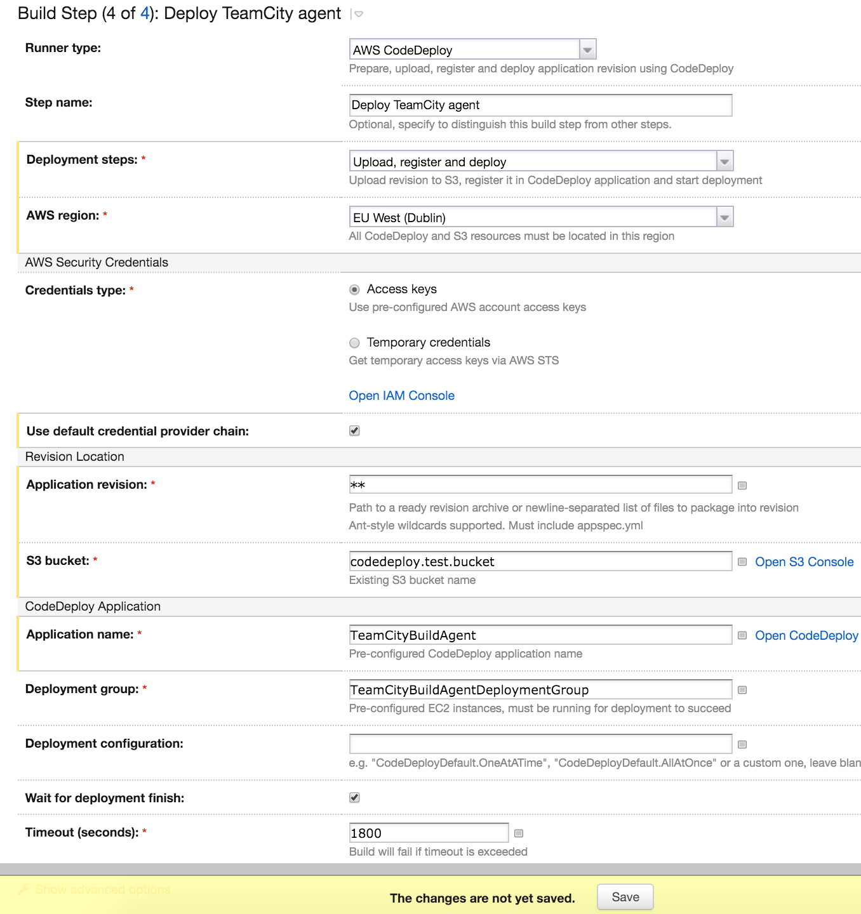Toggle Use default credential provider chain checkbox
Screen dimensions: 861x914
click(x=354, y=430)
